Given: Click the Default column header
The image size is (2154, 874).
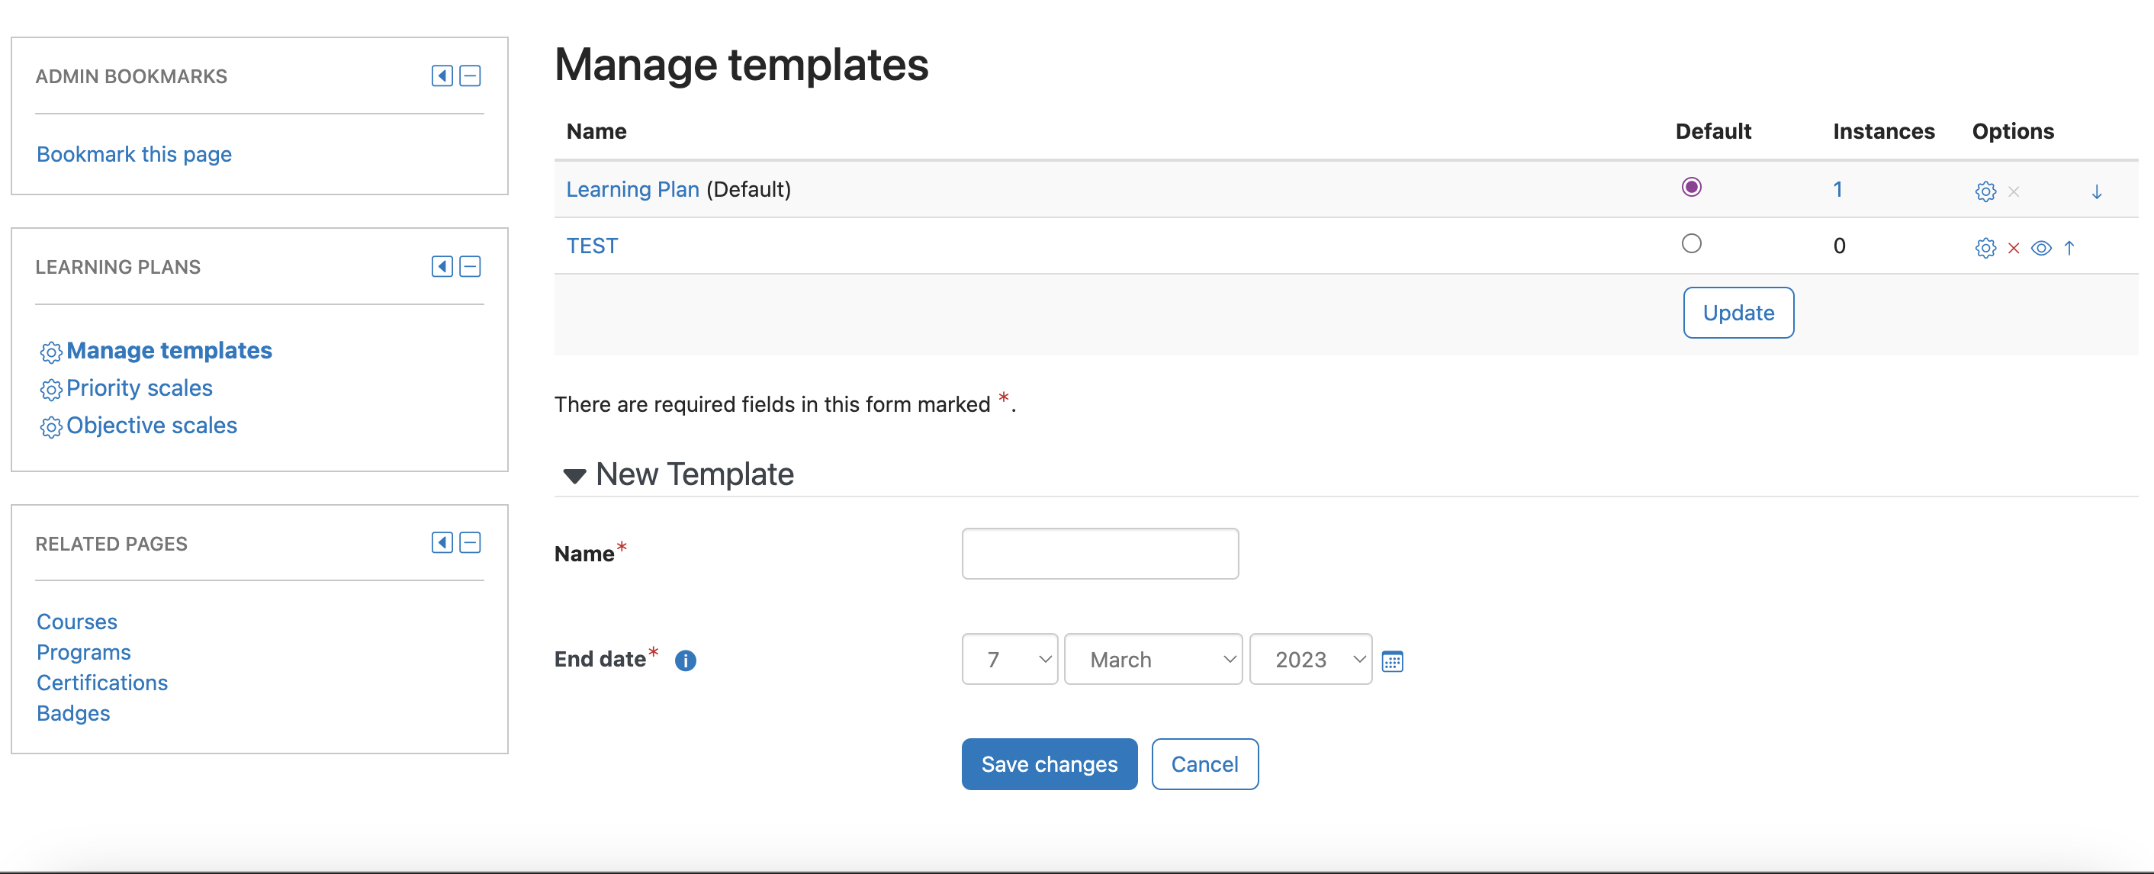Looking at the screenshot, I should [x=1712, y=131].
